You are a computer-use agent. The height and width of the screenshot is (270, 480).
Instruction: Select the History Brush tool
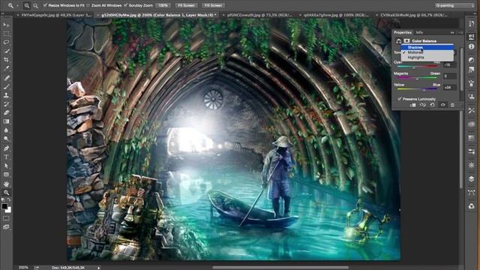tap(6, 104)
